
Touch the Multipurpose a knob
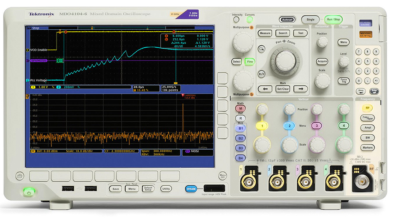(243, 42)
